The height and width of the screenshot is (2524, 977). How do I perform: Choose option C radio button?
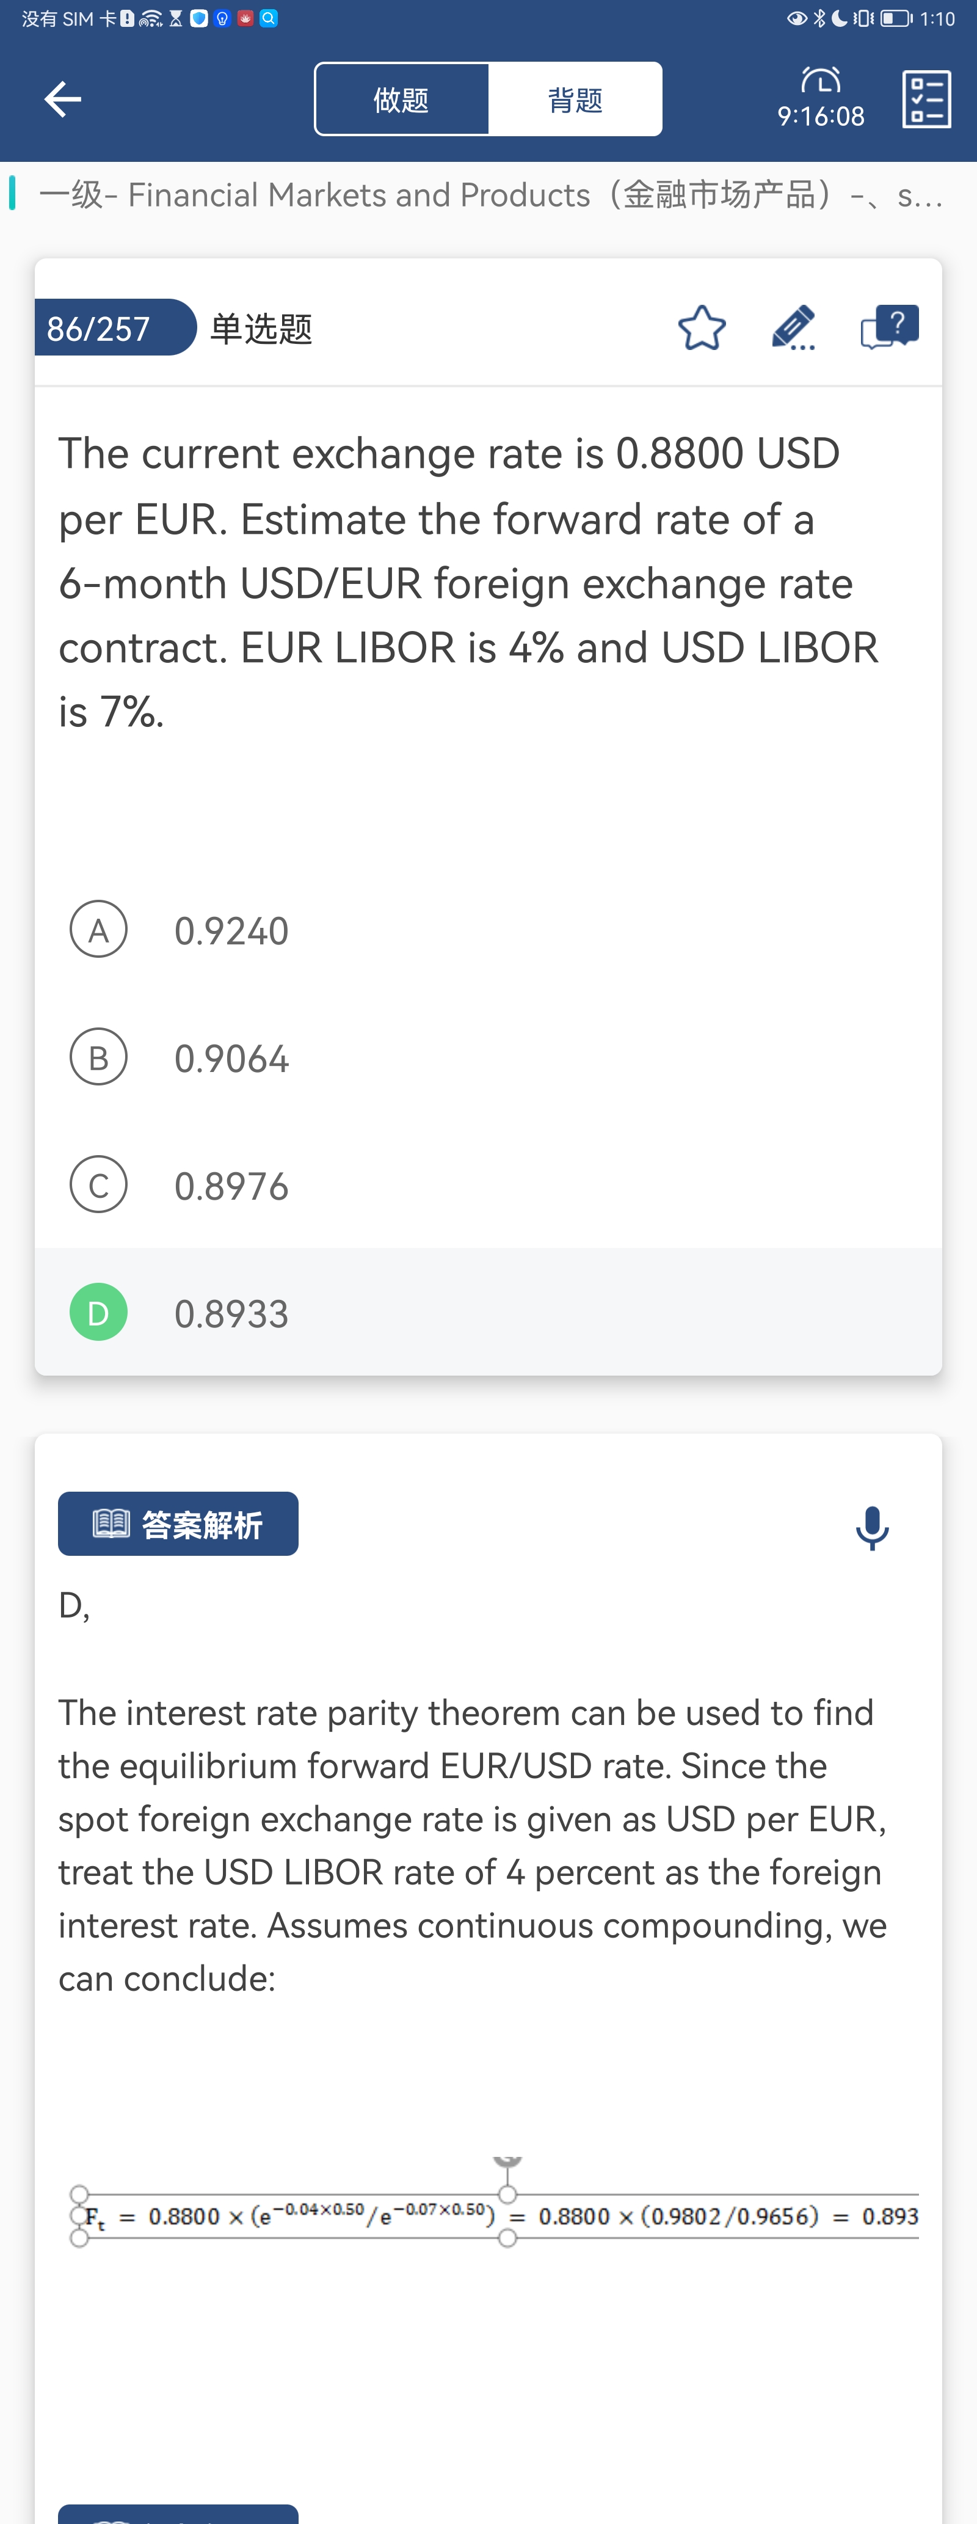pos(99,1184)
